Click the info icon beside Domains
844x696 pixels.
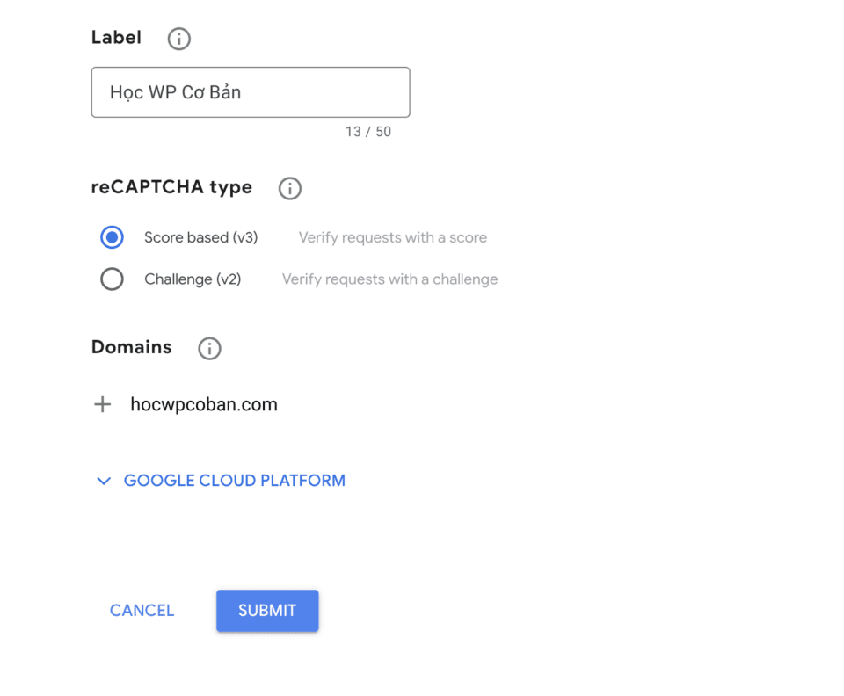(209, 348)
